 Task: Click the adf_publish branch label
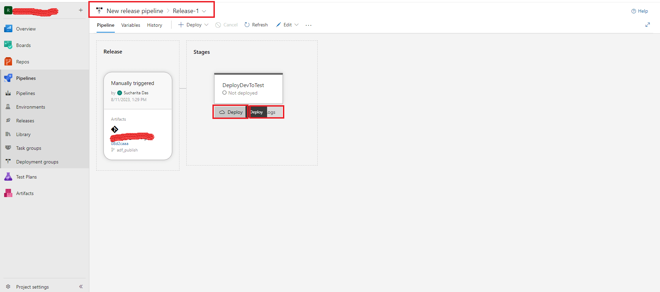127,150
